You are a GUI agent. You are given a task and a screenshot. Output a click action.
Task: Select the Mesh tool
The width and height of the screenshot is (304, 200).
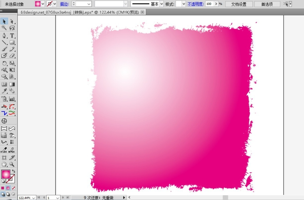(4, 84)
